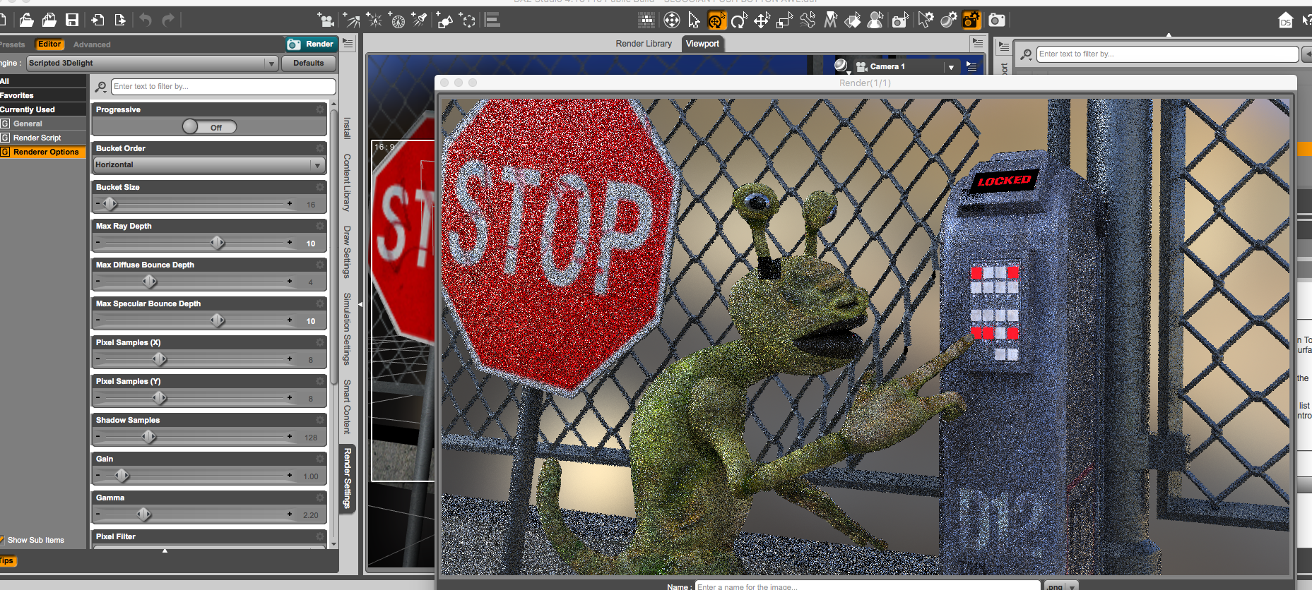Viewport: 1312px width, 590px height.
Task: Open the Render Settings pane options menu
Action: (348, 44)
